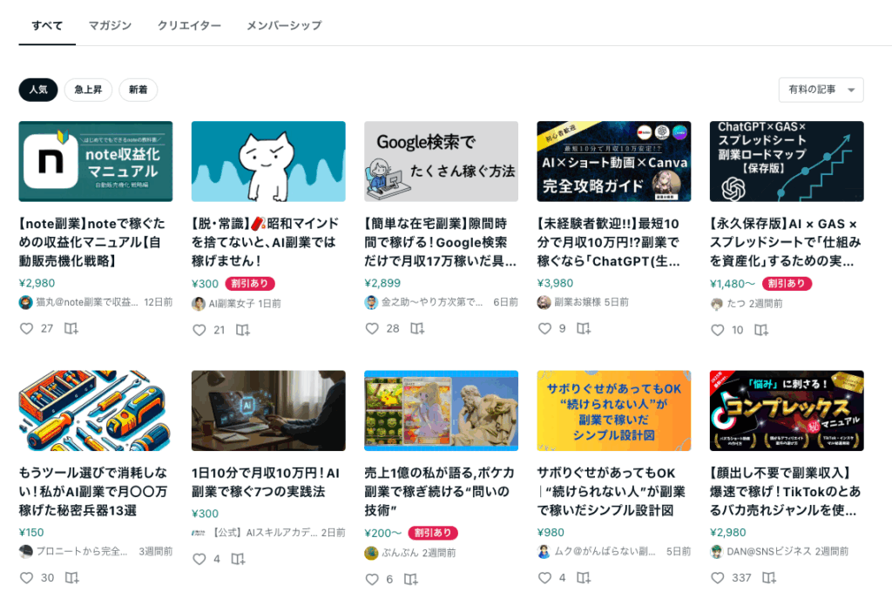Image resolution: width=892 pixels, height=612 pixels.
Task: Open the note収益化マニュアル thumbnail image
Action: (96, 161)
